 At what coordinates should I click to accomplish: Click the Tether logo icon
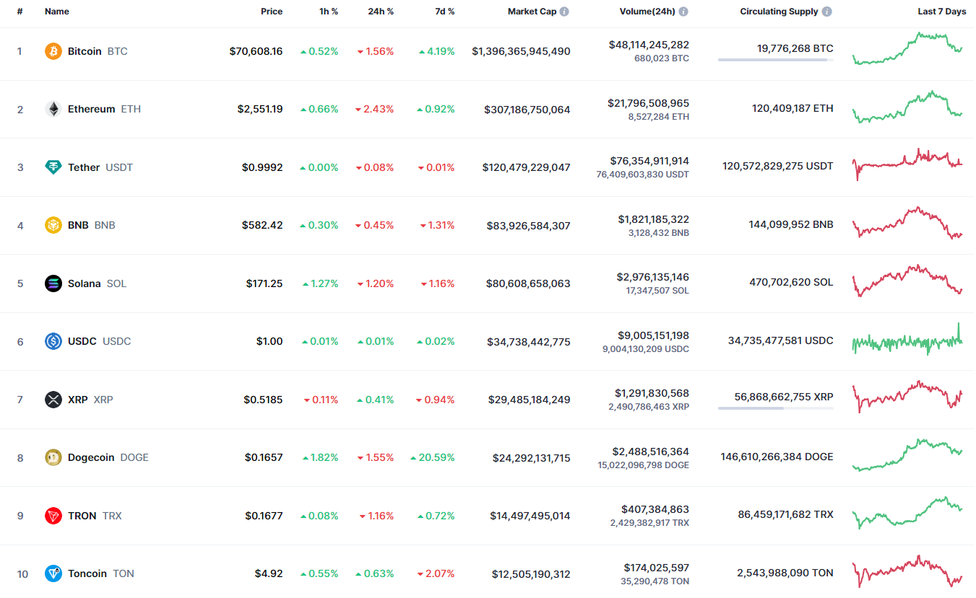point(53,167)
